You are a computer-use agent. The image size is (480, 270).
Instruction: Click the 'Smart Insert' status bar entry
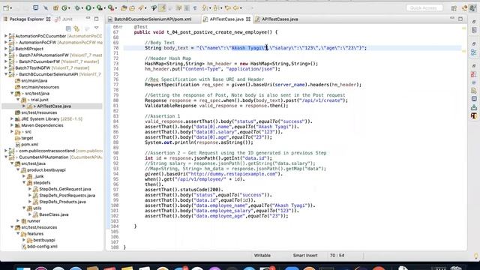[x=305, y=255]
